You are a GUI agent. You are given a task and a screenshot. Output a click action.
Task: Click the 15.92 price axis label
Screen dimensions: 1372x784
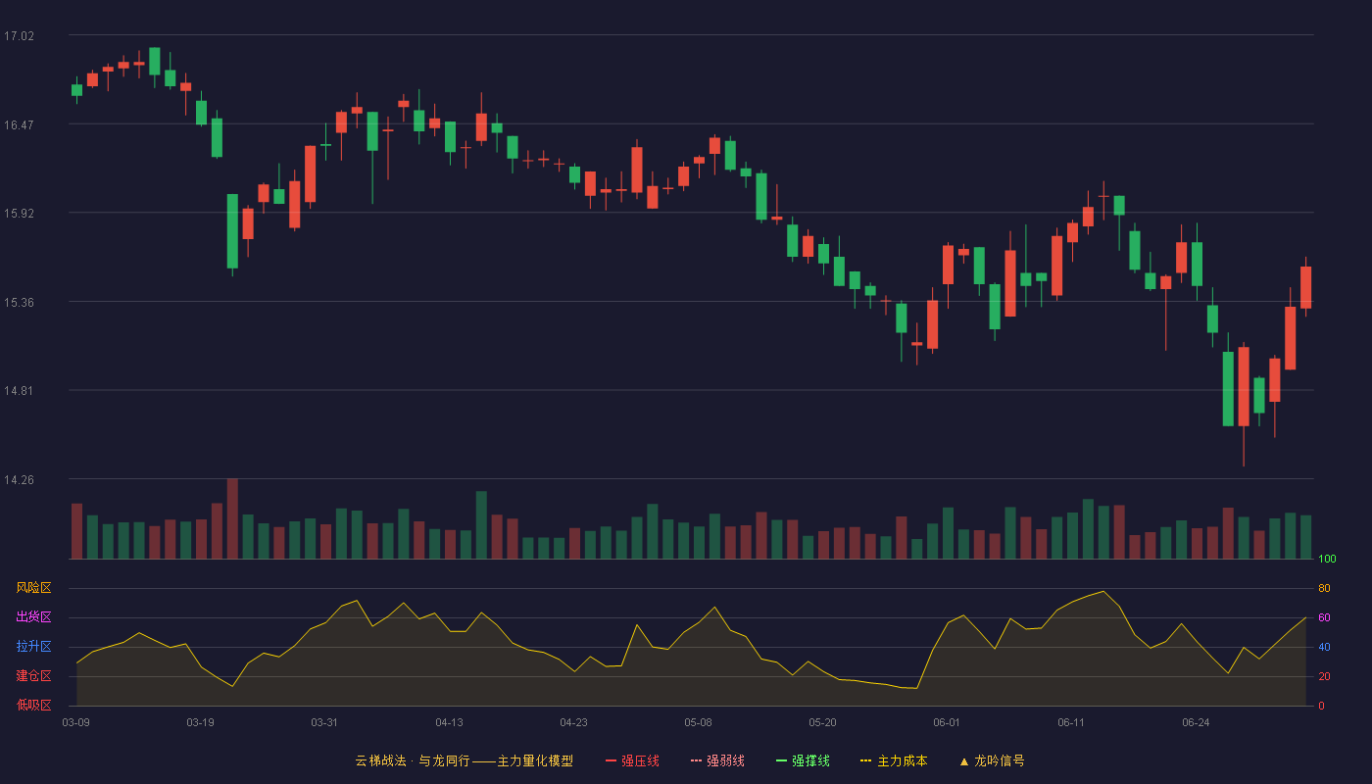coord(19,214)
